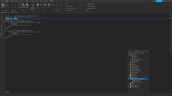
Task: Click the filter funnel icon in Explorer
Action: 129,53
